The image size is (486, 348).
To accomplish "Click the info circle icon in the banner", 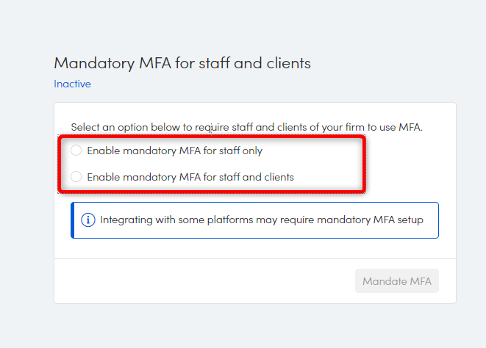I will click(x=88, y=220).
